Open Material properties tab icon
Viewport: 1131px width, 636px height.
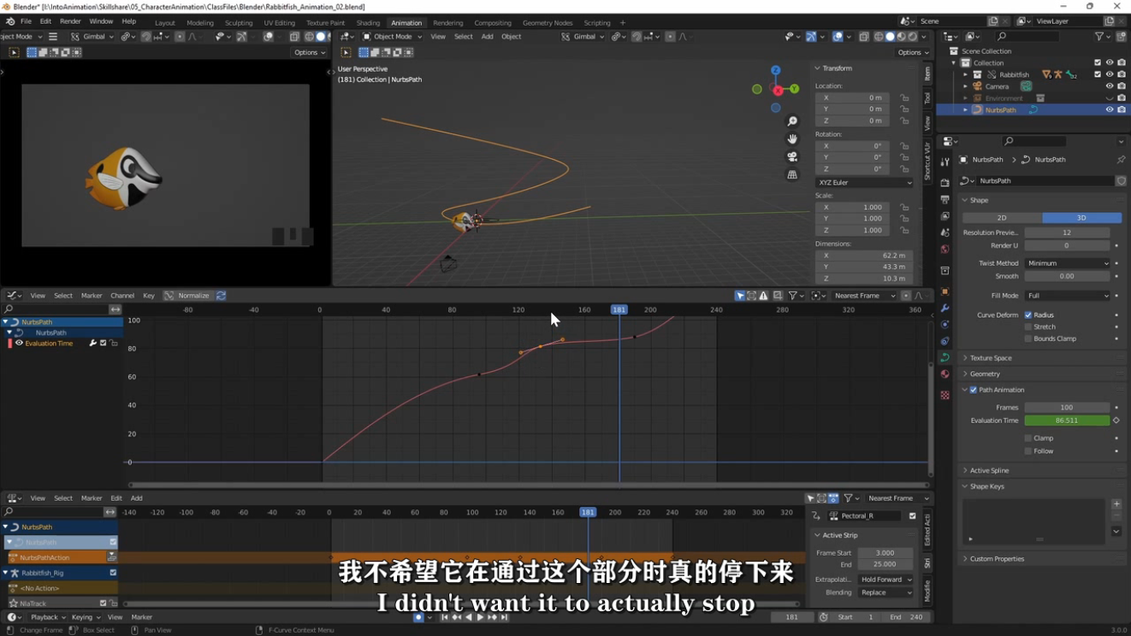[944, 374]
